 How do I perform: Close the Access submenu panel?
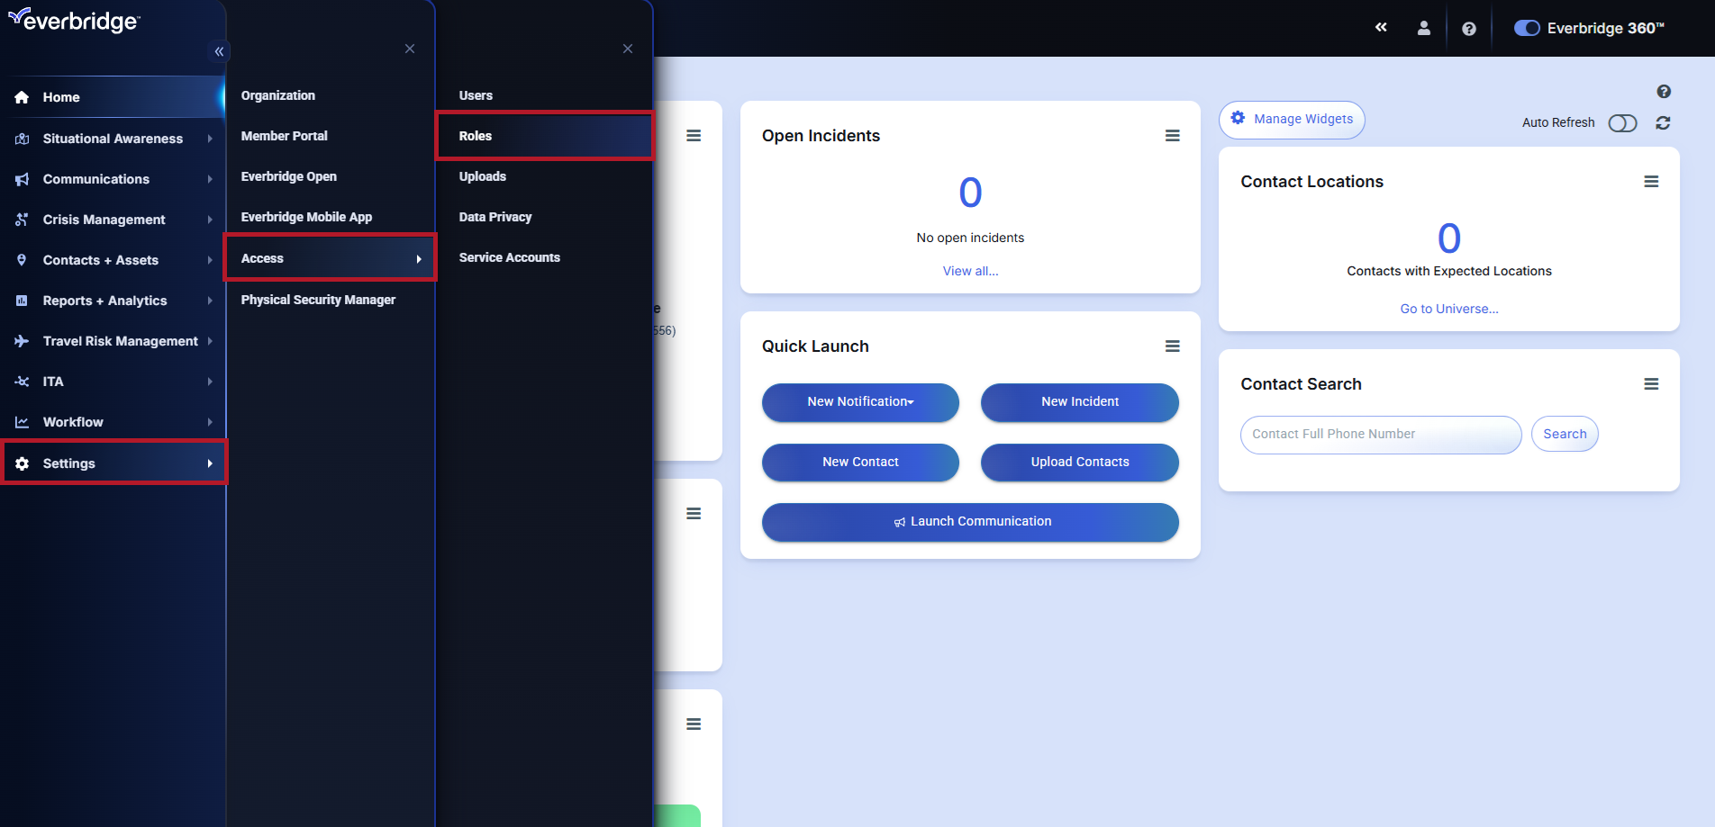[x=627, y=49]
